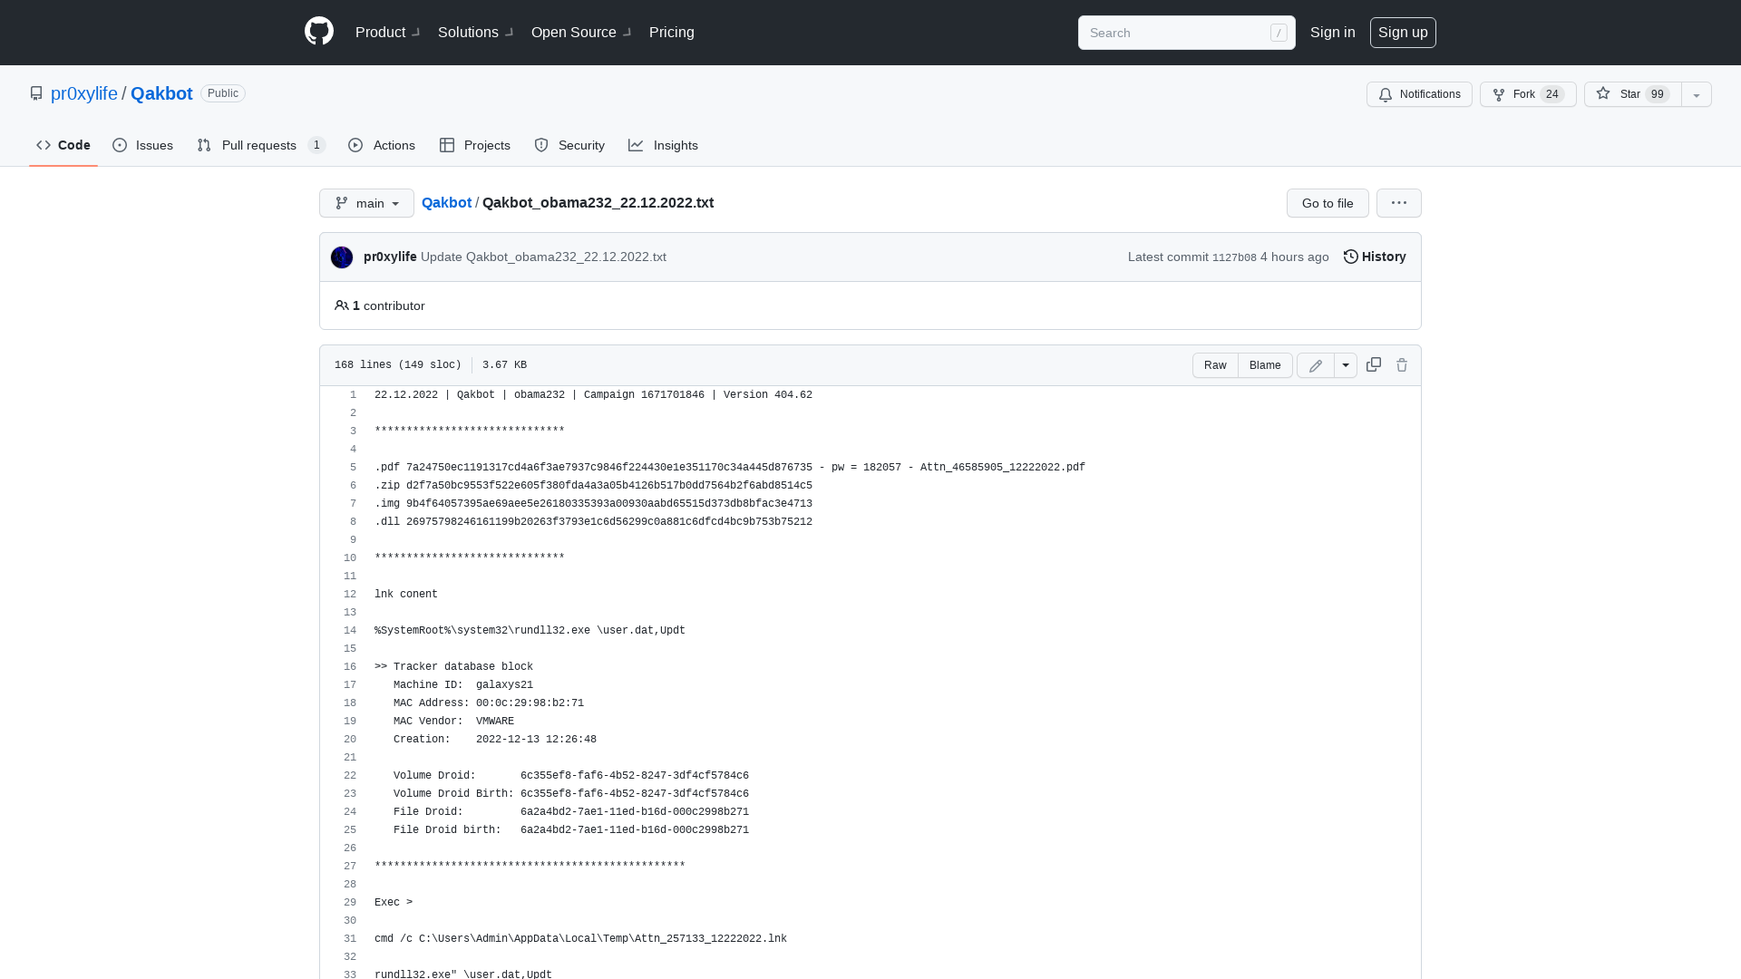Select the Security menu item
This screenshot has height=979, width=1741.
tap(570, 145)
